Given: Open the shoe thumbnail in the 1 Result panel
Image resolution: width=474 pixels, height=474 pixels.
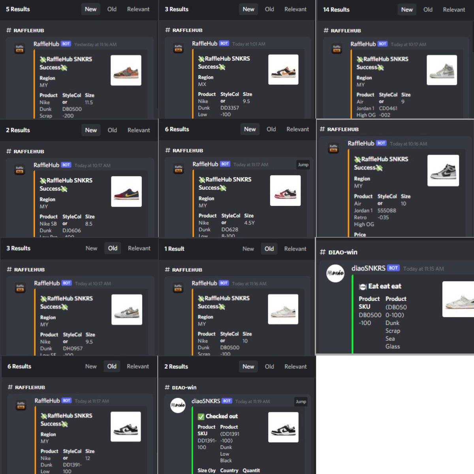Looking at the screenshot, I should tap(283, 309).
